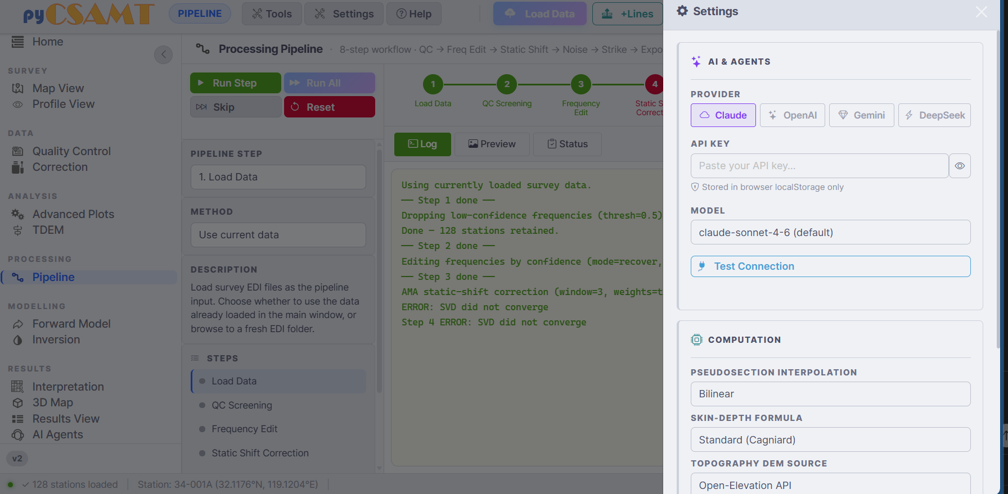Open Profile View from sidebar

pos(63,104)
